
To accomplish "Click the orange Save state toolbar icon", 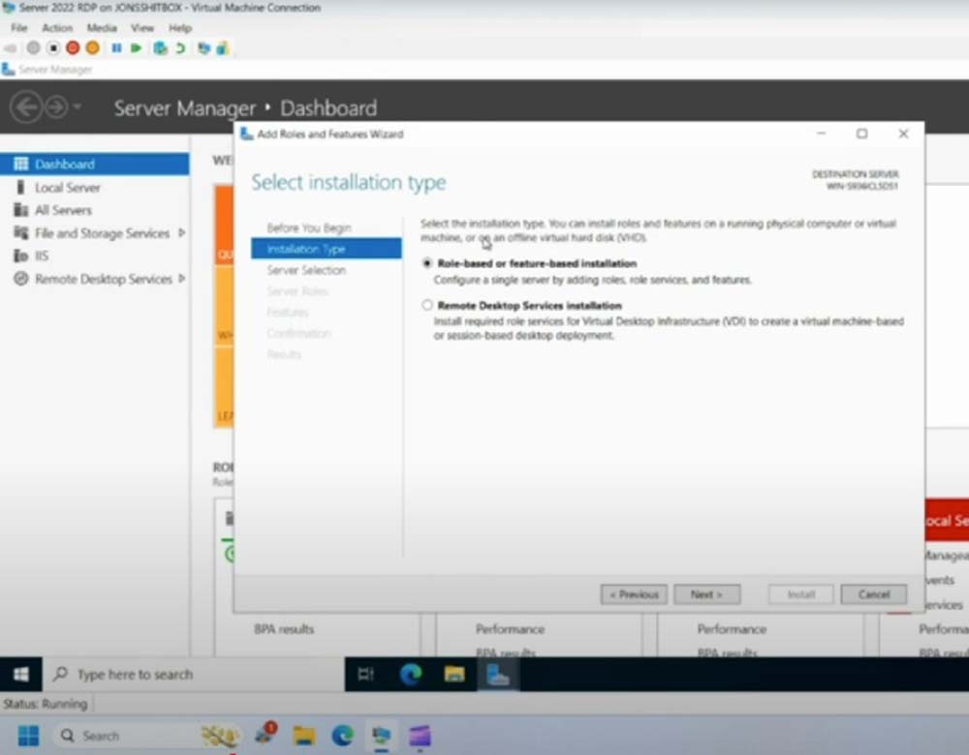I will tap(92, 47).
